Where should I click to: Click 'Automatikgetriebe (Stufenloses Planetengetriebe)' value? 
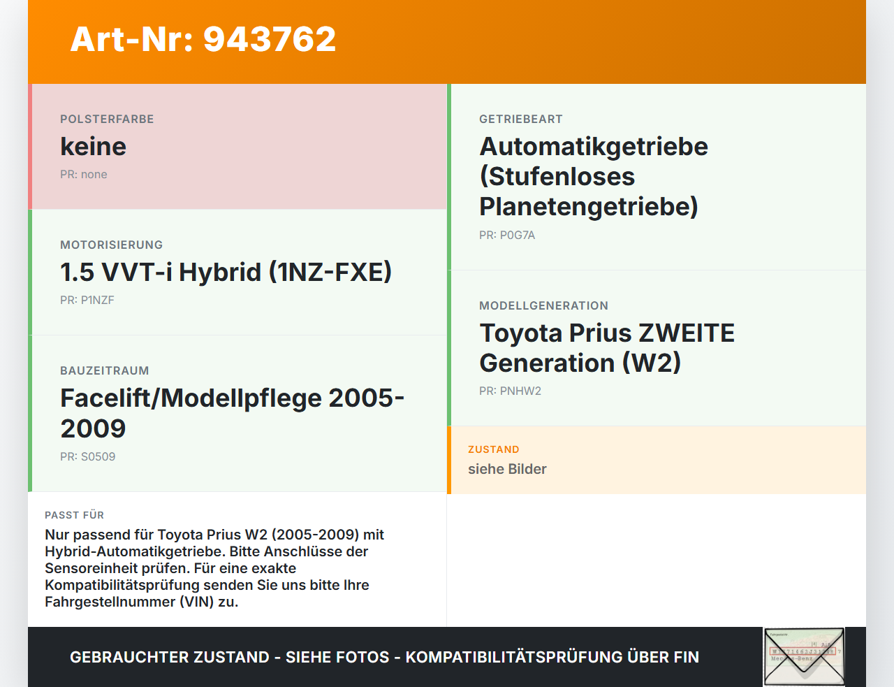pos(594,177)
